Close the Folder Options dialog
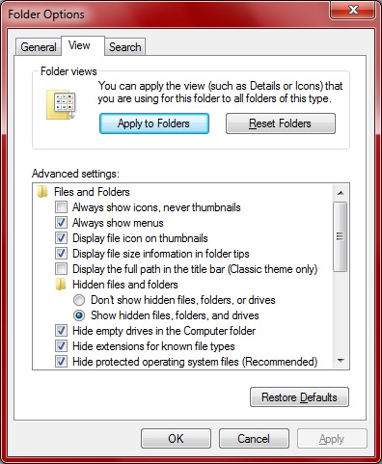 (353, 11)
